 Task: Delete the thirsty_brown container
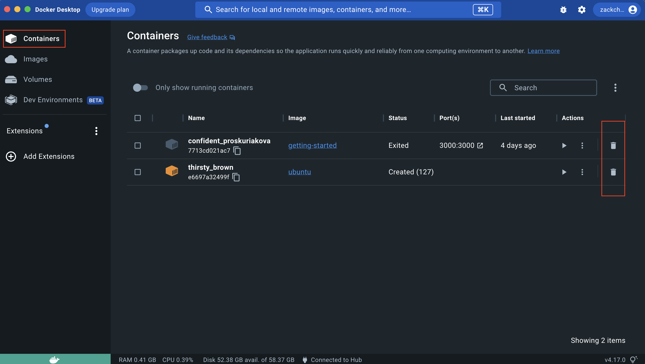(613, 172)
